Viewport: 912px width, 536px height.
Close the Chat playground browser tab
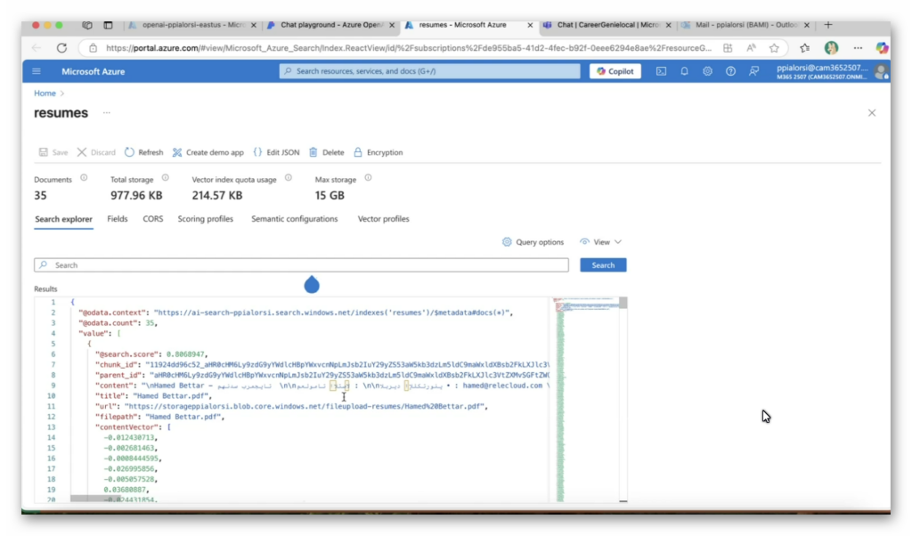click(392, 25)
